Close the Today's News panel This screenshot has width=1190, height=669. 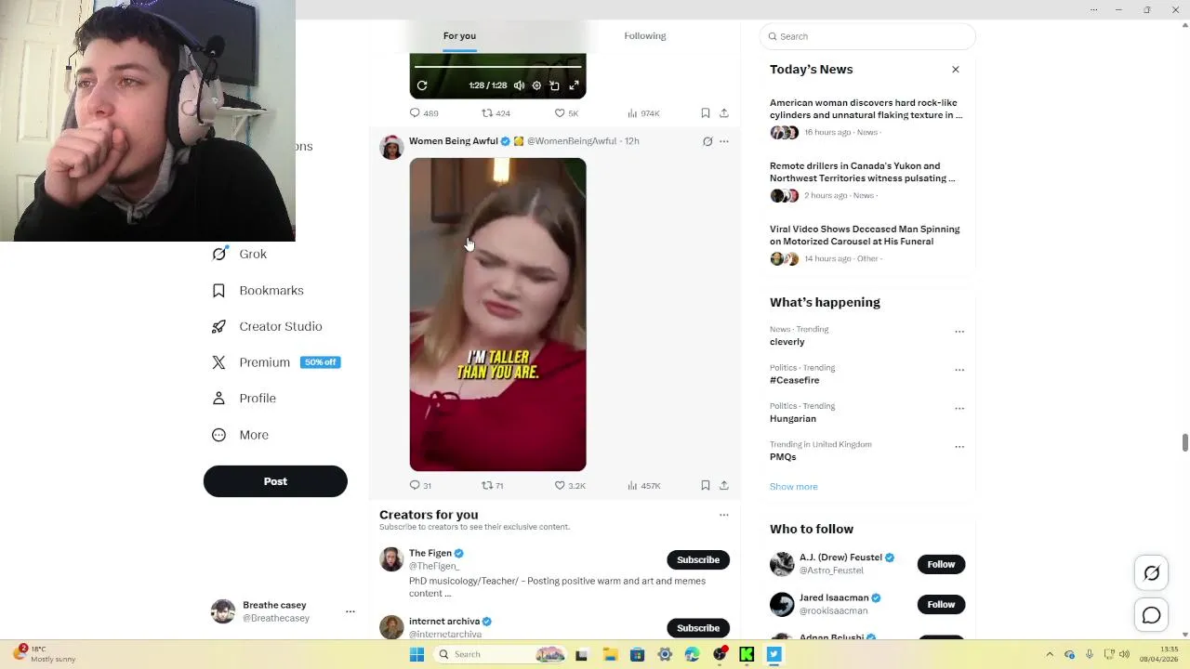click(955, 70)
